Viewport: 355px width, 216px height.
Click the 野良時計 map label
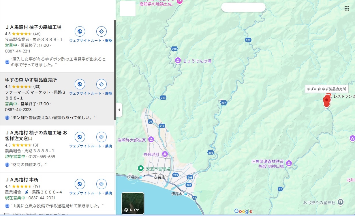click(x=152, y=154)
